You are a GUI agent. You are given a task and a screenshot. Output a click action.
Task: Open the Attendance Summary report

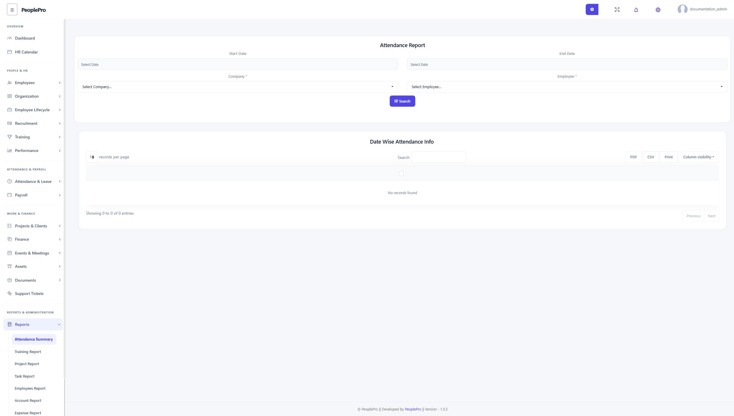[x=34, y=339]
